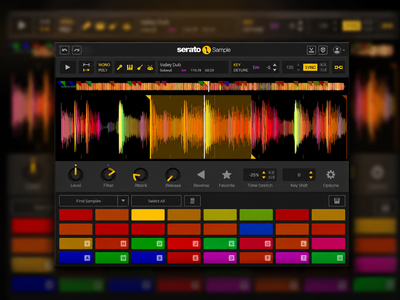This screenshot has height=300, width=400.
Task: Delete pads with the trash icon
Action: point(192,201)
